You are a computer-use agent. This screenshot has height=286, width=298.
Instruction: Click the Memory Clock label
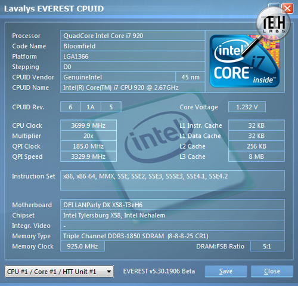pyautogui.click(x=33, y=247)
